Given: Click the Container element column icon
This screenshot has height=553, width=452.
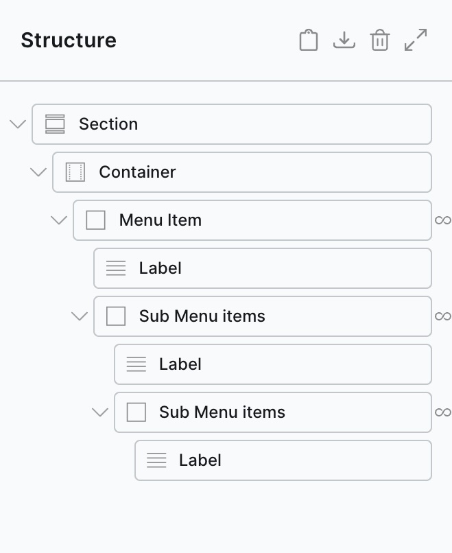Looking at the screenshot, I should (x=75, y=172).
